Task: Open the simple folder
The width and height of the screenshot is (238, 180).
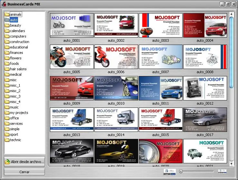Action: click(x=12, y=129)
